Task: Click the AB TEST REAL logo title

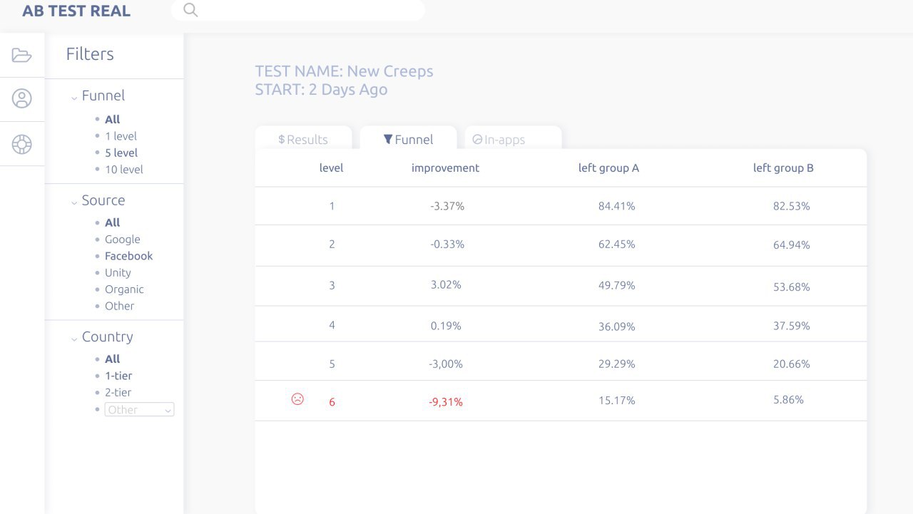Action: click(76, 11)
